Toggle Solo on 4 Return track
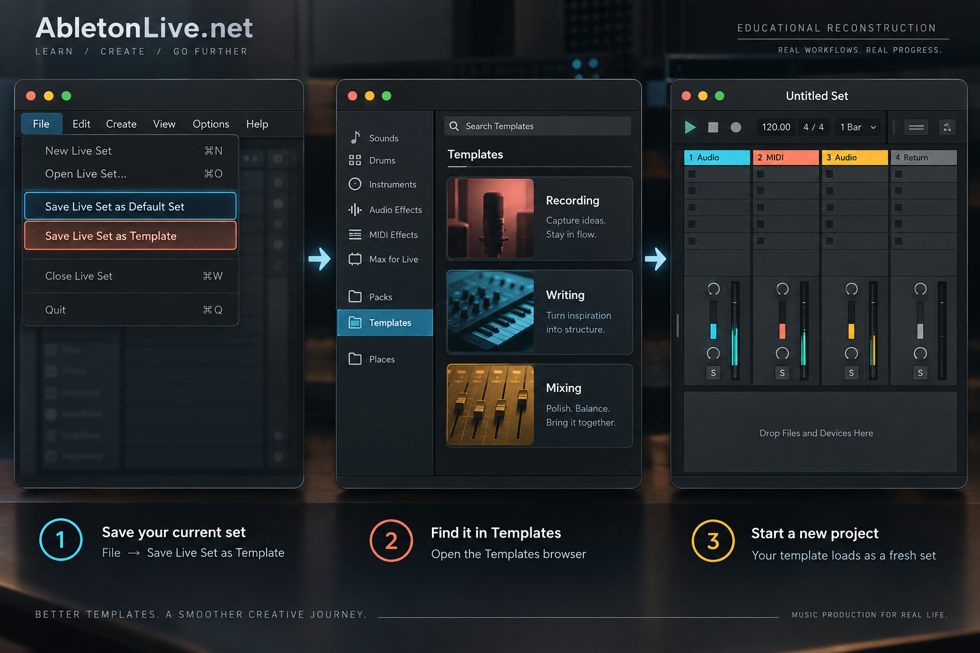980x653 pixels. (x=920, y=373)
